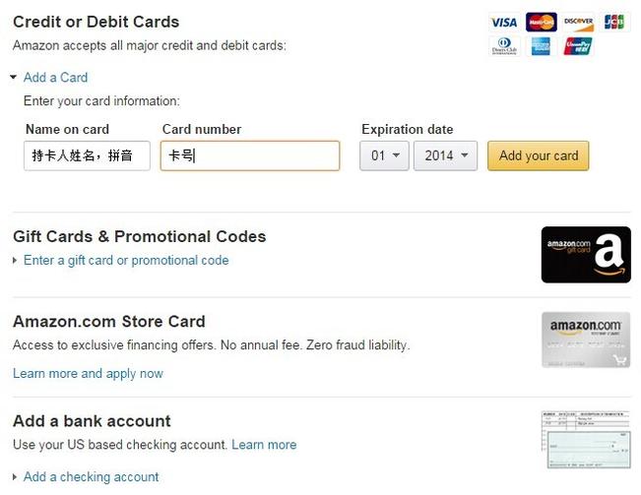Viewport: 641px width, 495px height.
Task: Click the Amazon gift card image
Action: tap(586, 255)
